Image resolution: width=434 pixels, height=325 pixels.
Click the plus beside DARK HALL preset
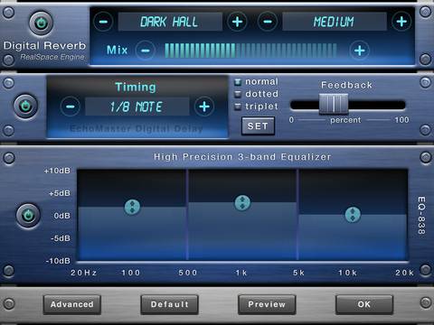[x=237, y=22]
